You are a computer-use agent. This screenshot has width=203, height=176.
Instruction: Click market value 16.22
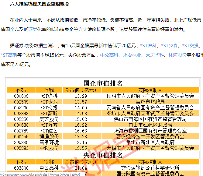(81, 125)
